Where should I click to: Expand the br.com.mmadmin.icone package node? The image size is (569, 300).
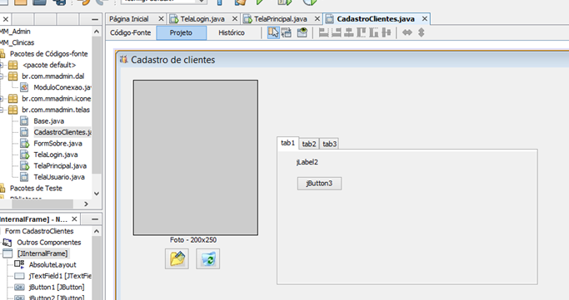click(1, 98)
